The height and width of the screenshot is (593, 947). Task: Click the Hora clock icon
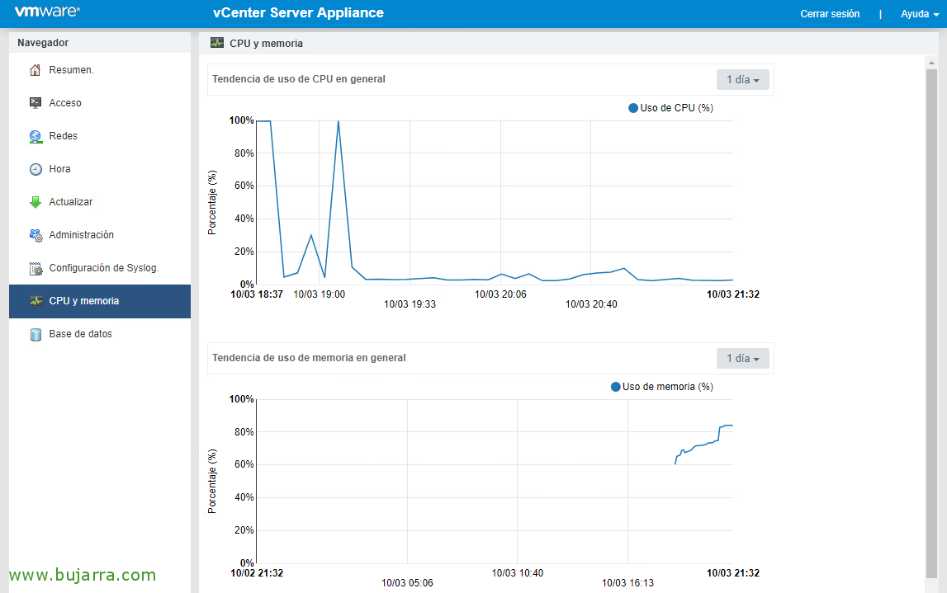(x=36, y=169)
